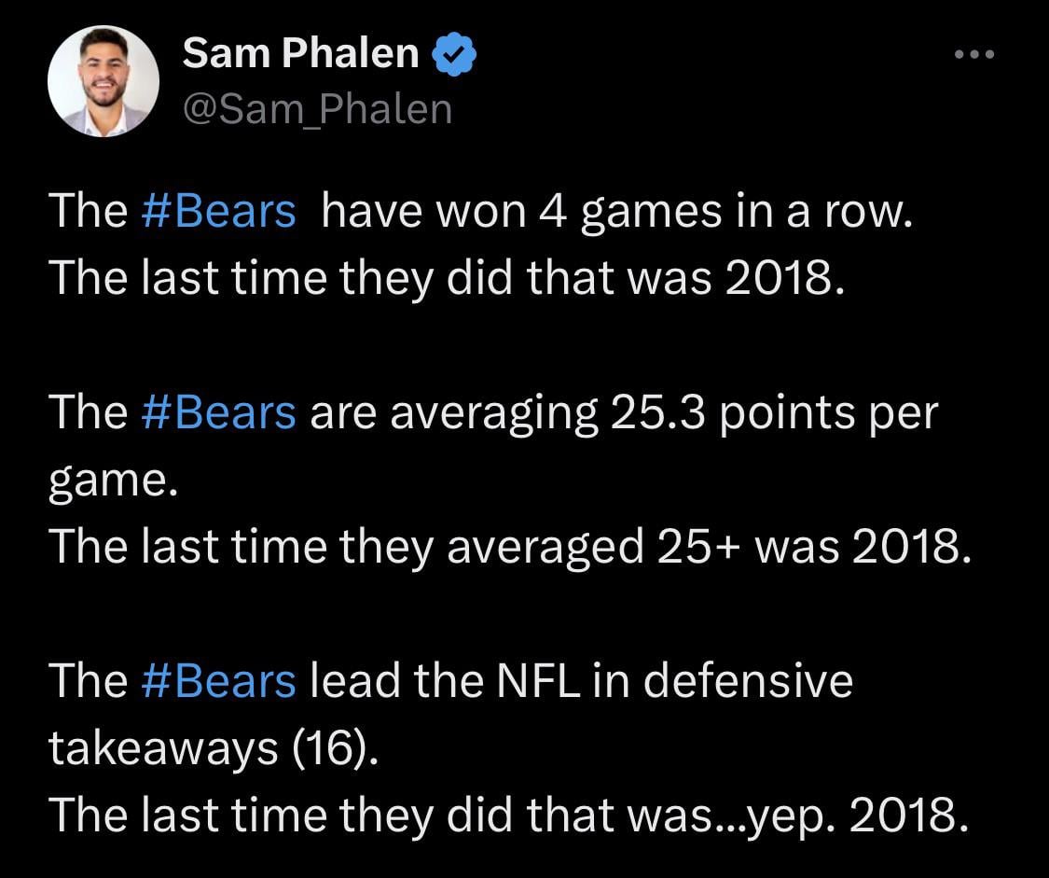
Task: Open Sam Phalen's display name
Action: tap(300, 51)
